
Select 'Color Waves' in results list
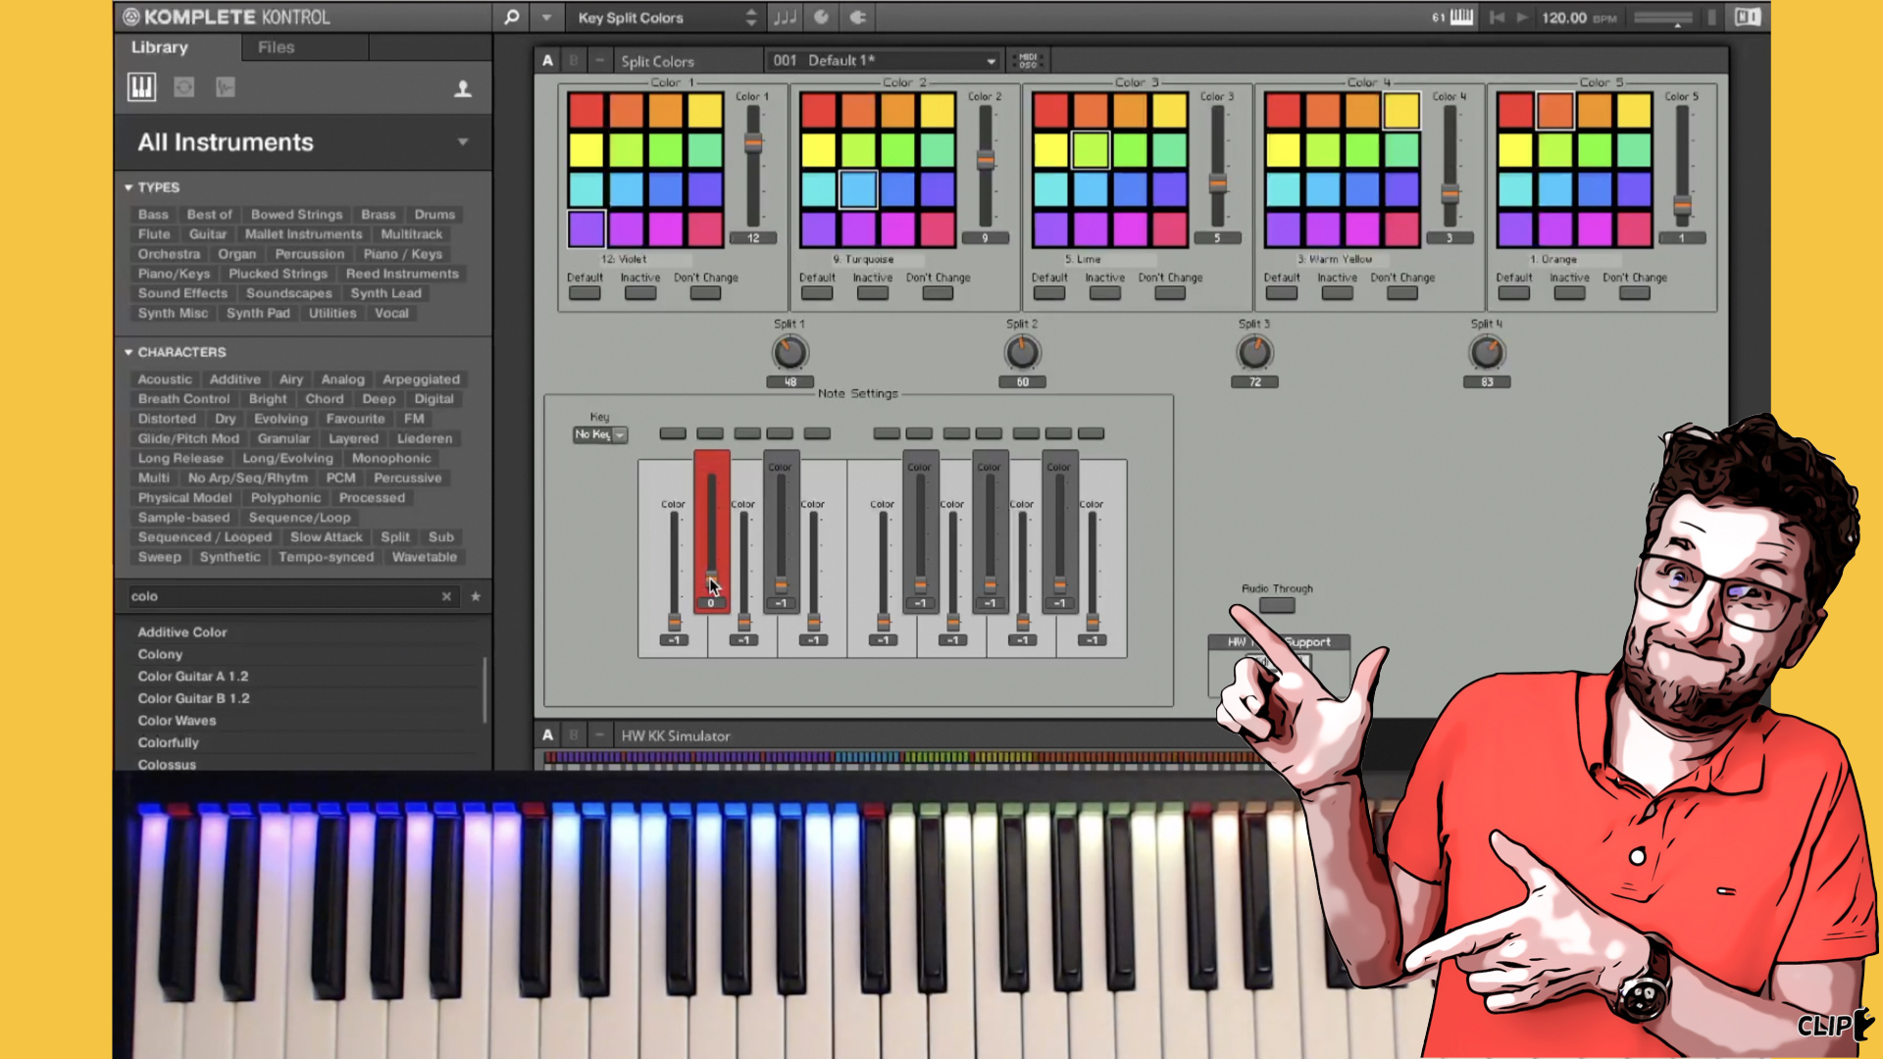tap(178, 721)
